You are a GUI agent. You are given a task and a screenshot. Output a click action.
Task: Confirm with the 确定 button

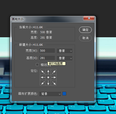[x=85, y=30]
